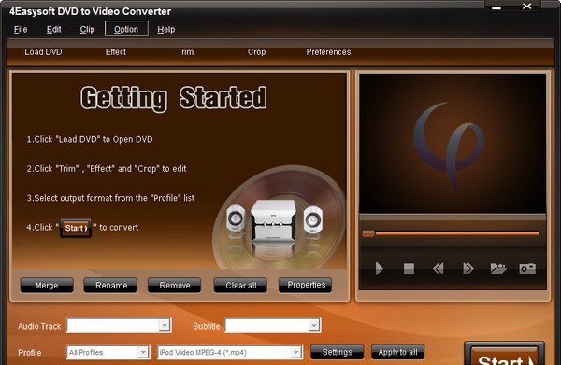Open Preferences from the toolbar
This screenshot has height=365, width=561.
pos(328,52)
